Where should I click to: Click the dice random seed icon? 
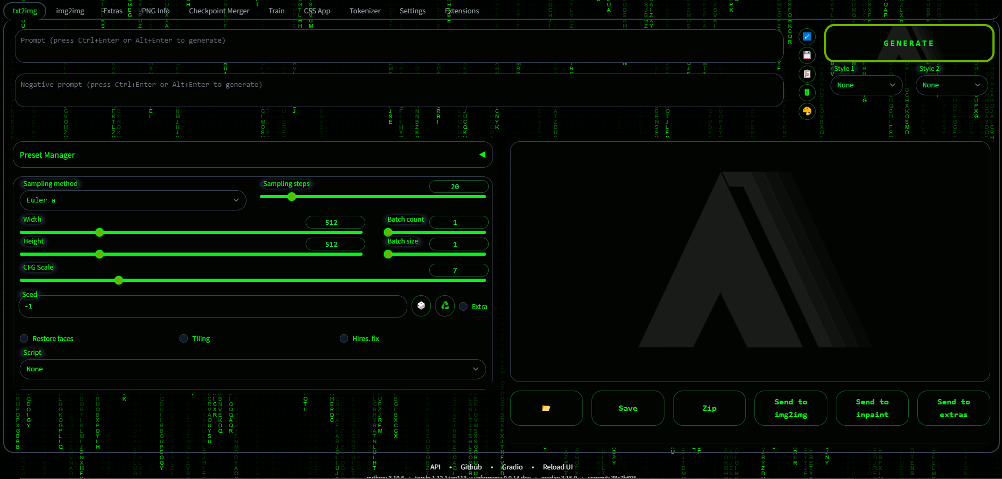421,306
